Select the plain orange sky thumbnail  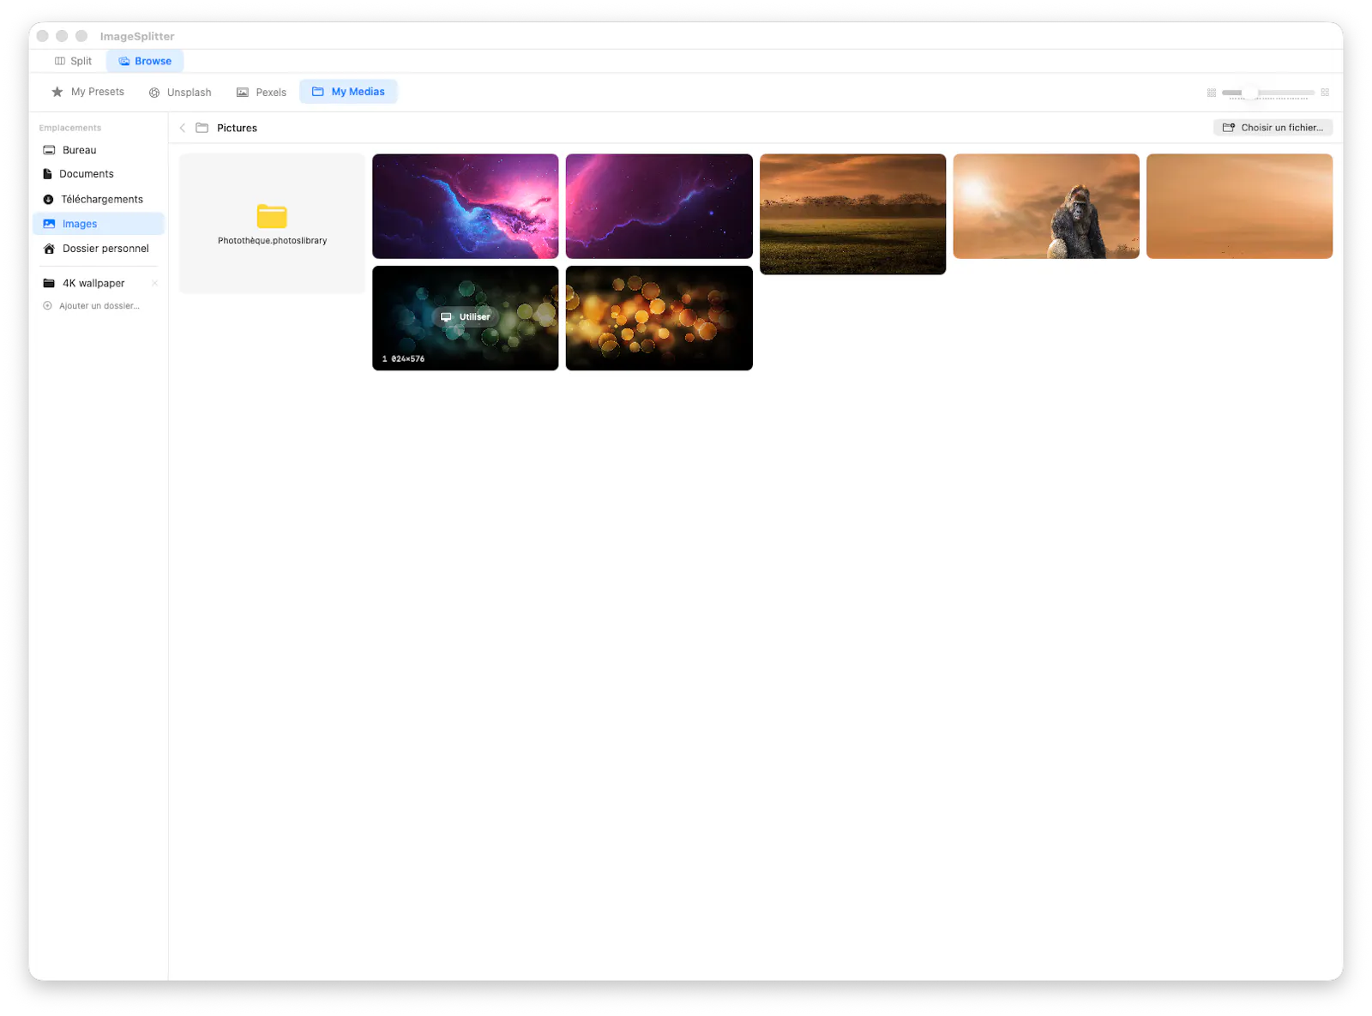1240,207
